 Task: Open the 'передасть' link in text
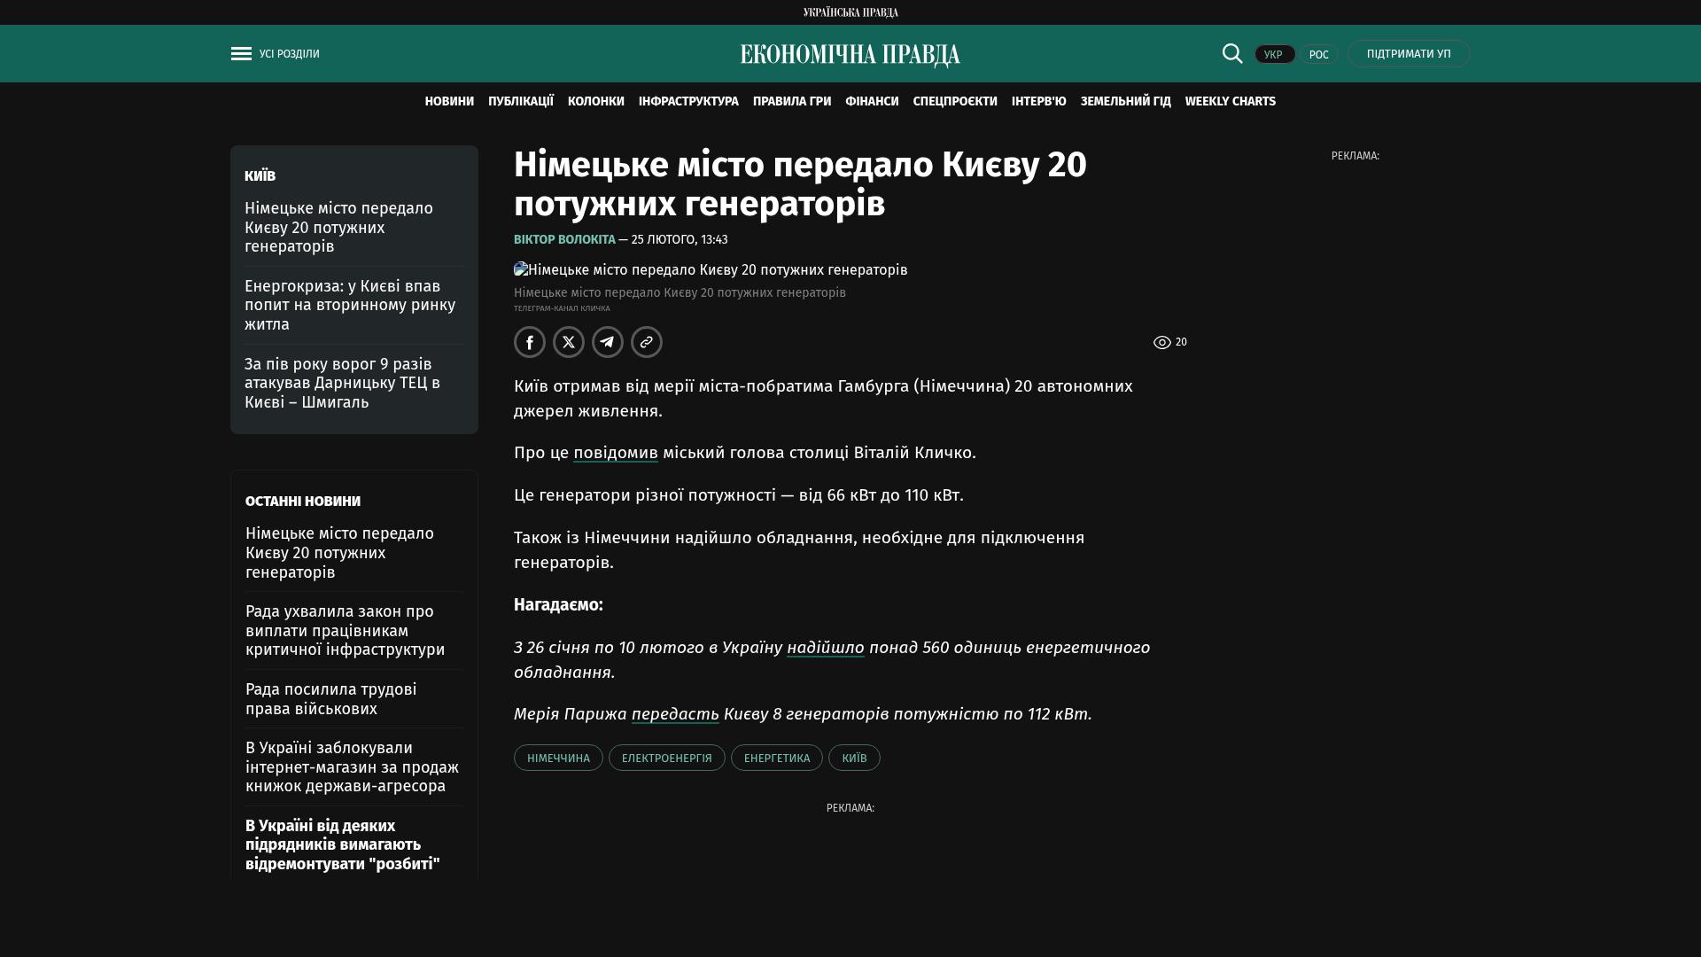pyautogui.click(x=675, y=714)
